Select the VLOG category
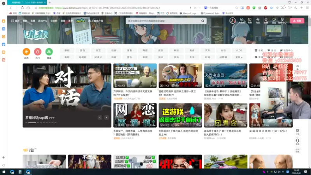The height and width of the screenshot is (175, 311). pyautogui.click(x=239, y=51)
